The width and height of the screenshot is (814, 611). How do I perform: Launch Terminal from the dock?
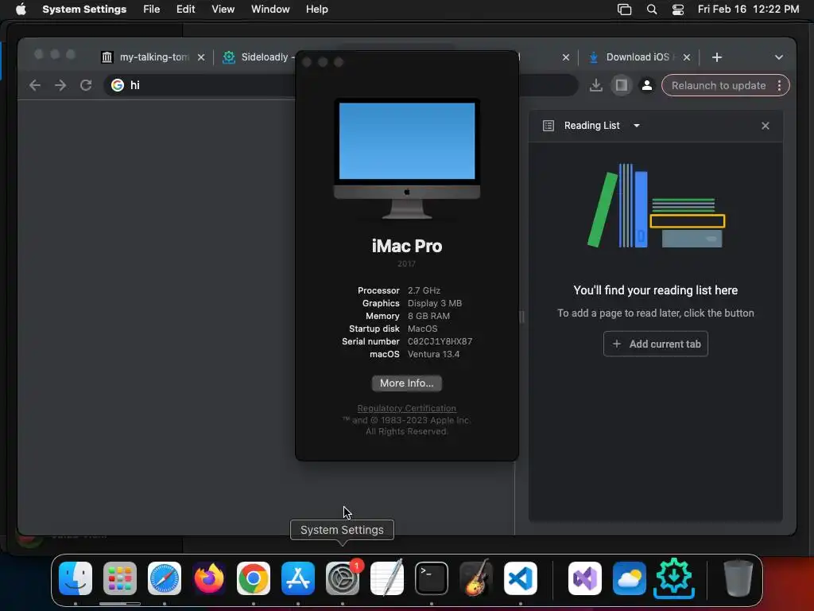point(432,578)
